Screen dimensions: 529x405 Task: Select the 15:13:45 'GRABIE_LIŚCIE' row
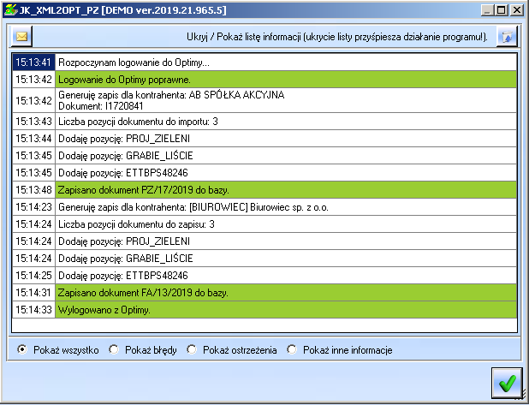coord(264,156)
